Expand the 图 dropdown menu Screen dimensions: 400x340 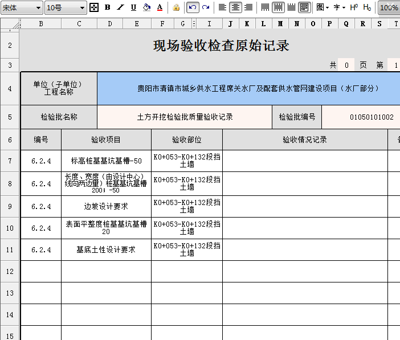(x=323, y=7)
